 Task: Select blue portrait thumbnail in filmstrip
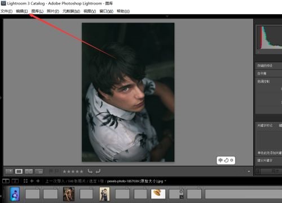15,194
